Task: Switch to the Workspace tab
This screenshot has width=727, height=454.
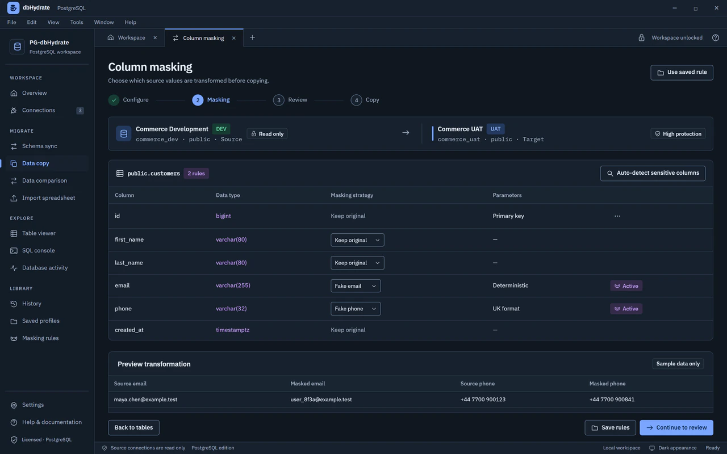Action: 132,37
